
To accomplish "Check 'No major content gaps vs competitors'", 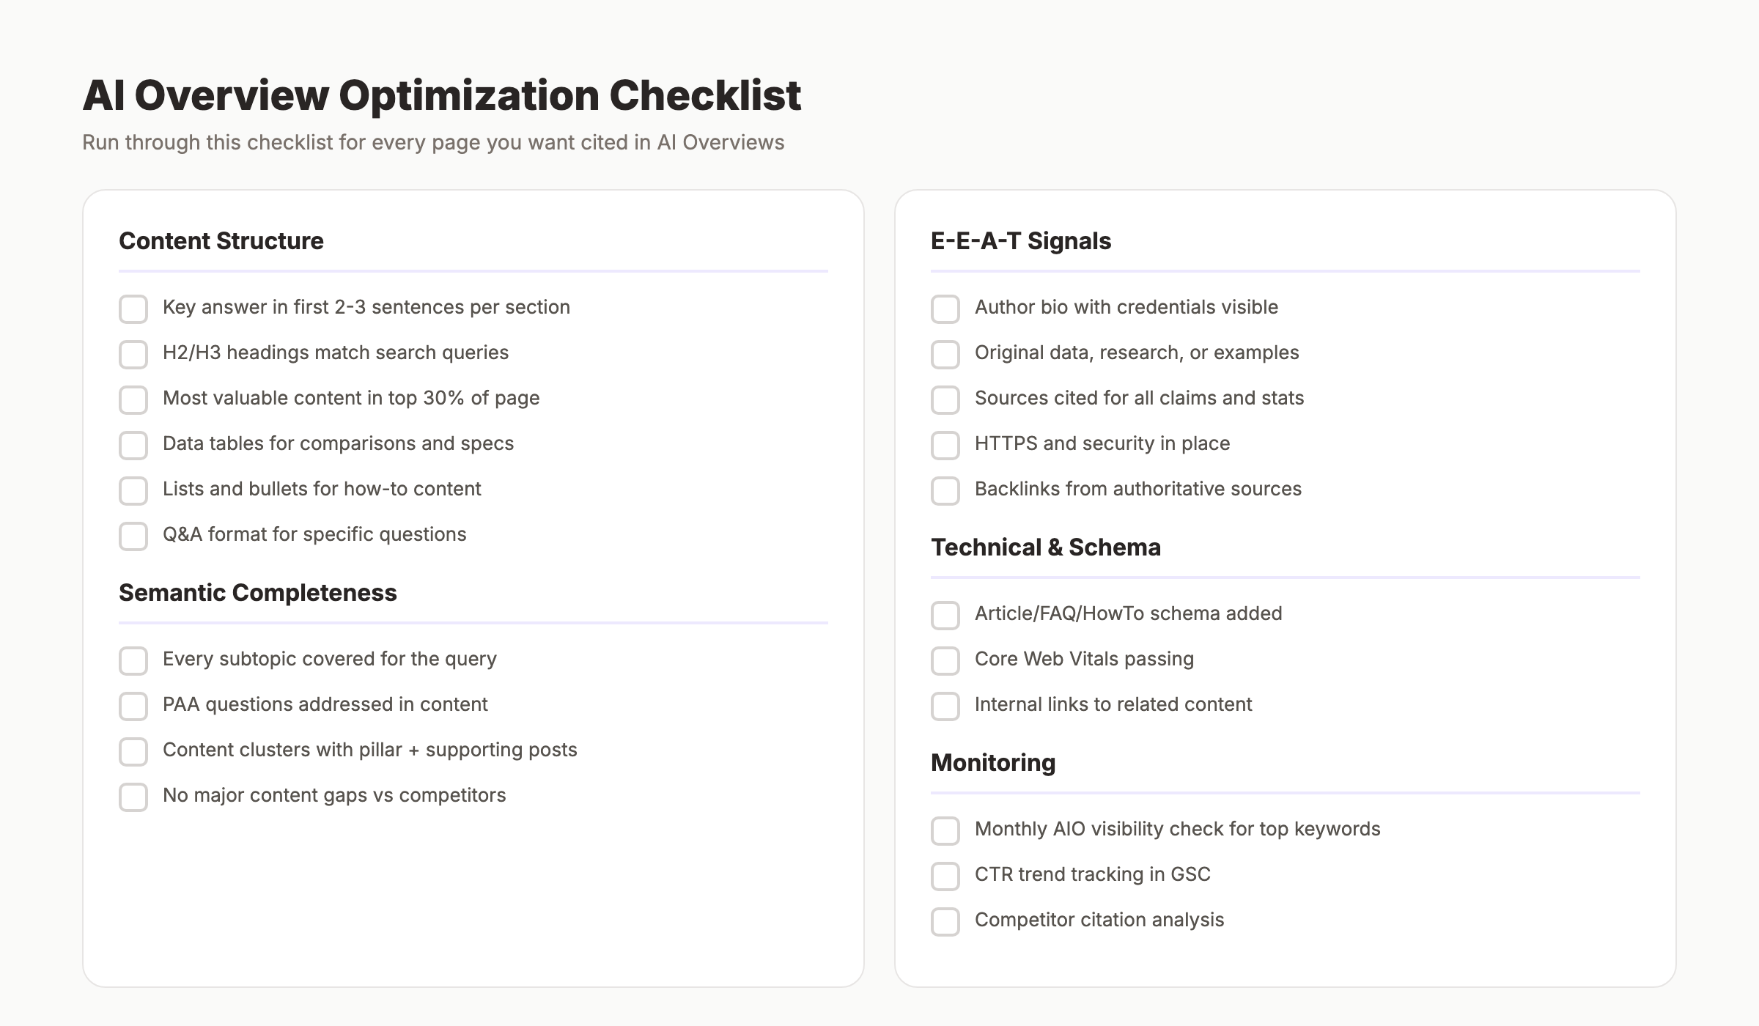I will (133, 797).
